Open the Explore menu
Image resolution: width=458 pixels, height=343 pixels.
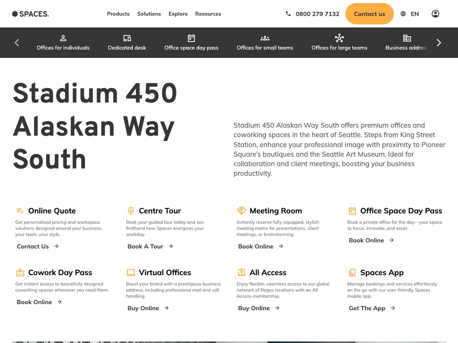point(178,14)
